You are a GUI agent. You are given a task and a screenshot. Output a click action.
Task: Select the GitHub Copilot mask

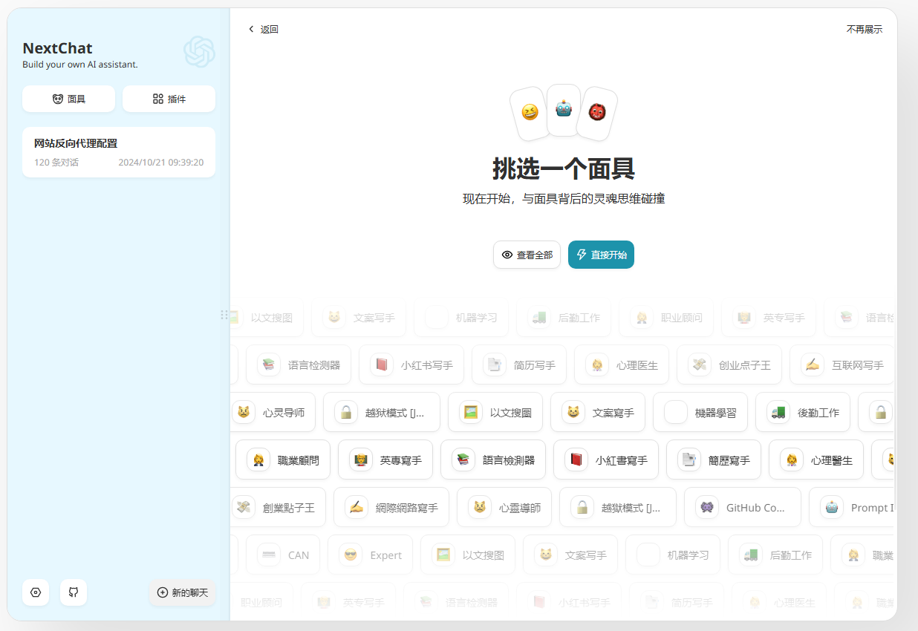[x=742, y=508]
